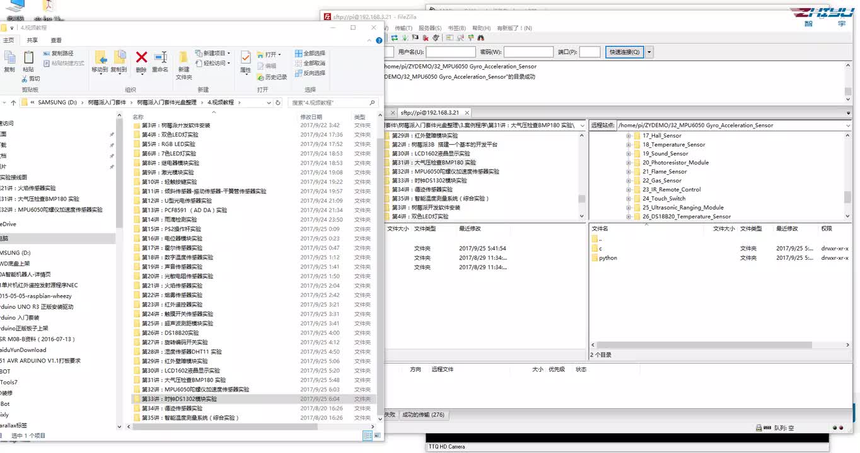
Task: Open FileZilla's 书签(B) menu
Action: point(456,28)
